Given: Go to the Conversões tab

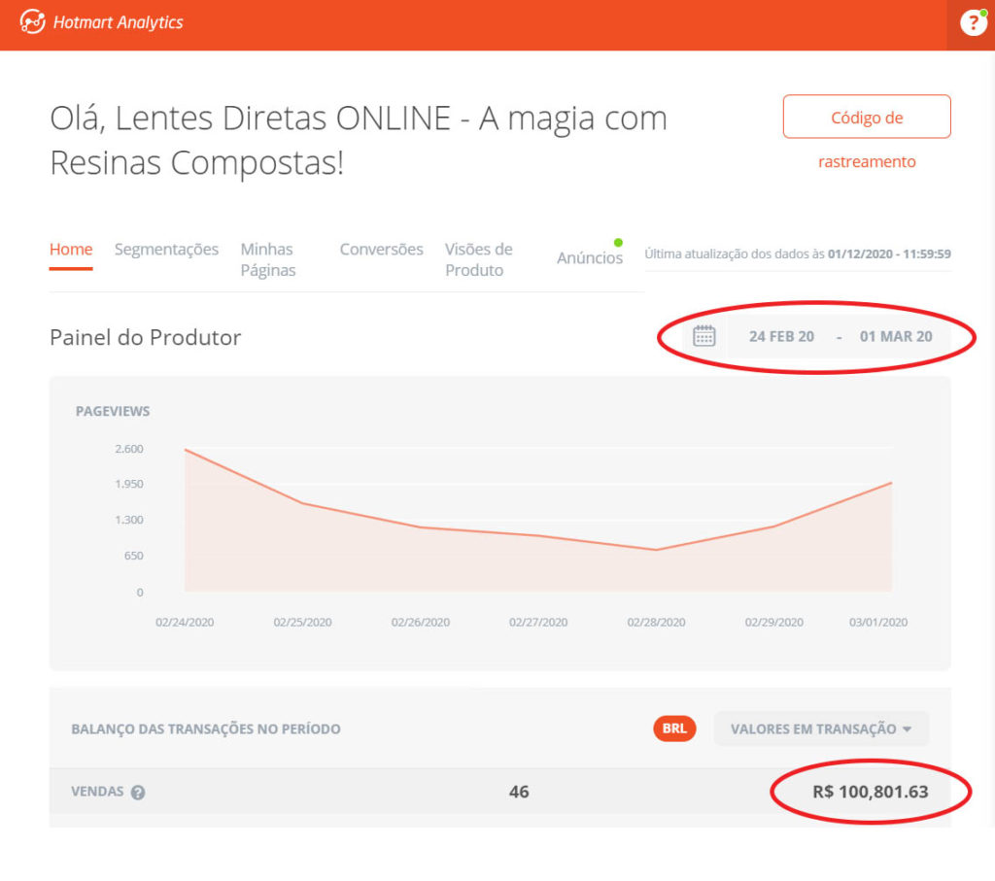Looking at the screenshot, I should (381, 250).
